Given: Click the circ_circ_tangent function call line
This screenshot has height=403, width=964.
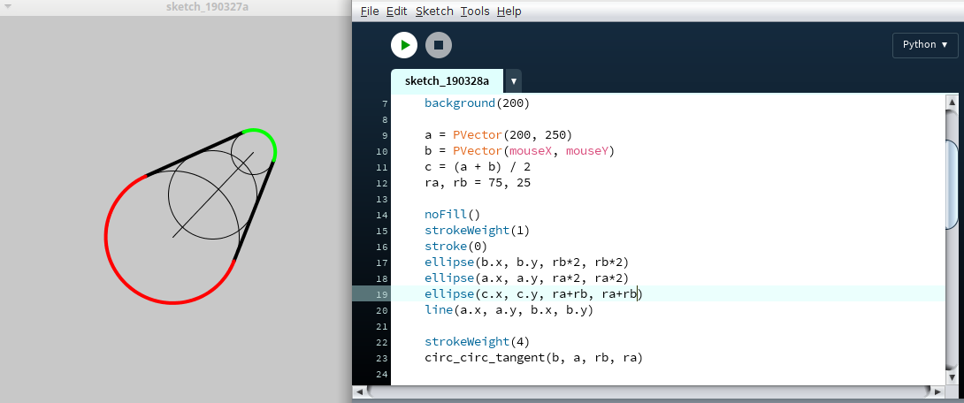Looking at the screenshot, I should click(533, 358).
